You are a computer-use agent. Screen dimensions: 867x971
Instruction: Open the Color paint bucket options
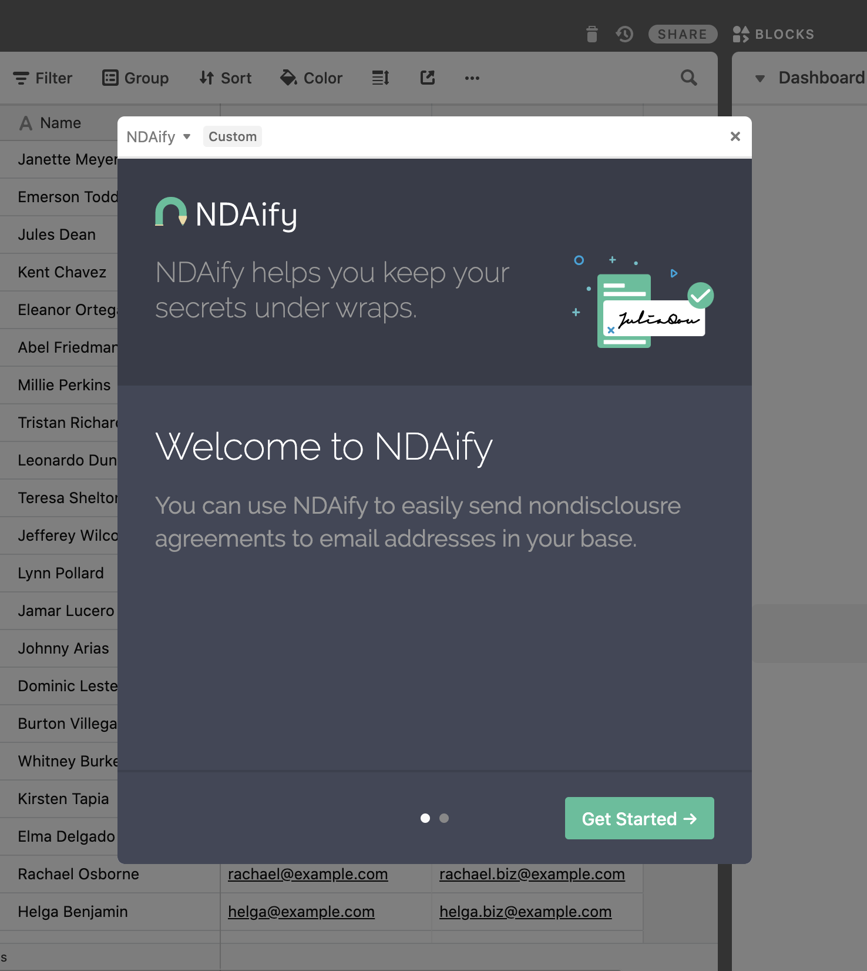pos(311,78)
